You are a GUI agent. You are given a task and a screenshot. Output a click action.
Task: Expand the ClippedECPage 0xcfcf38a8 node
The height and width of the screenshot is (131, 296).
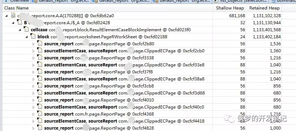click(33, 79)
